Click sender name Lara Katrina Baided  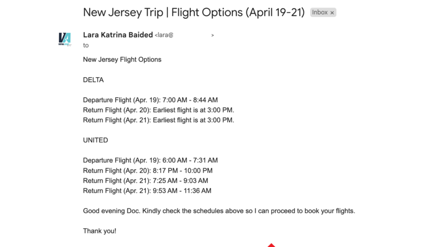click(x=118, y=35)
